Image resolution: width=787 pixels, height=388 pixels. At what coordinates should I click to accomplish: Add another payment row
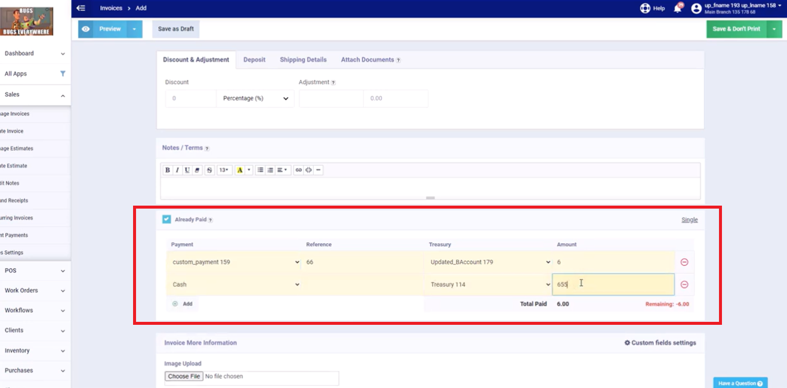click(183, 304)
